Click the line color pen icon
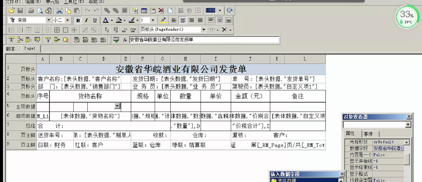The height and width of the screenshot is (182, 422). 131,20
